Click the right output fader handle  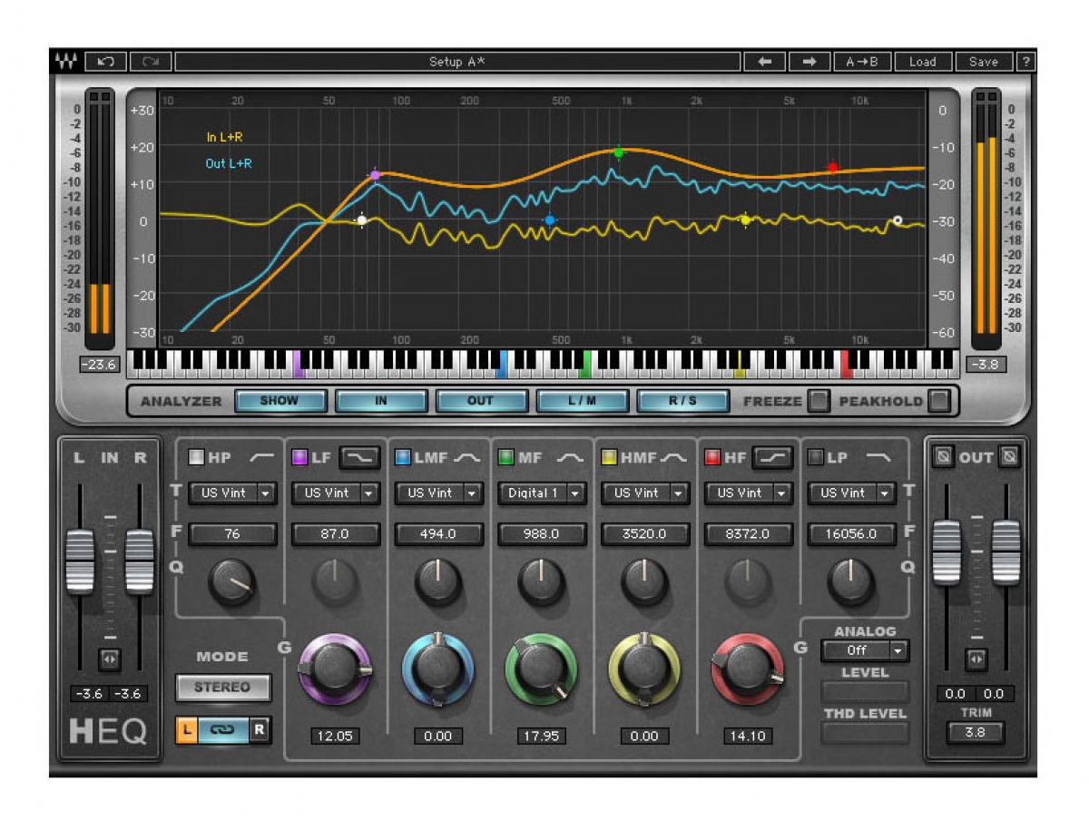(1006, 552)
